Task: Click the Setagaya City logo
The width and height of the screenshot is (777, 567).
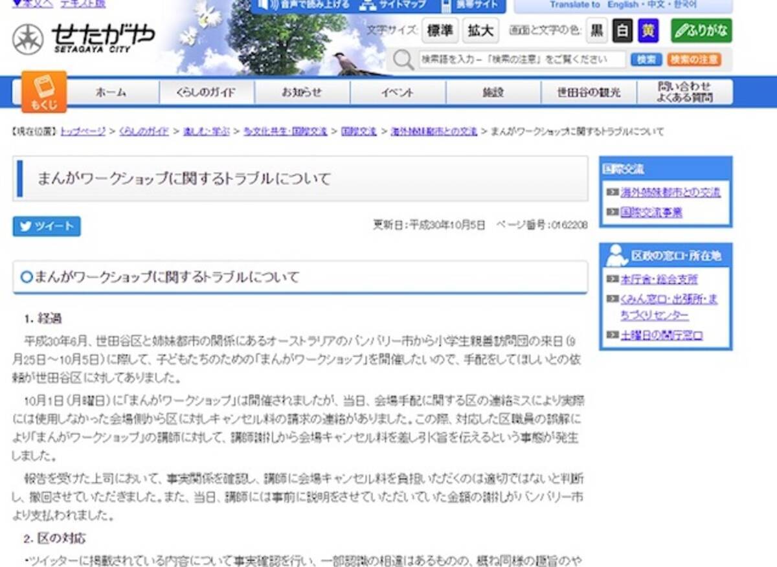Action: click(x=84, y=39)
